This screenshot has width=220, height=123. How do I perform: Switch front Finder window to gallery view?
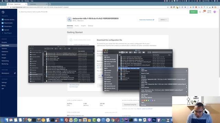(127, 52)
